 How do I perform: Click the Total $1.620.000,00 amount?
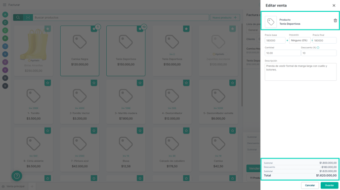tap(326, 176)
